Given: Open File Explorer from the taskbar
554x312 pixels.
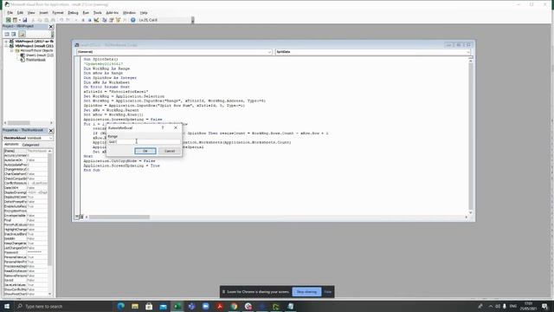Looking at the screenshot, I should tap(135, 306).
